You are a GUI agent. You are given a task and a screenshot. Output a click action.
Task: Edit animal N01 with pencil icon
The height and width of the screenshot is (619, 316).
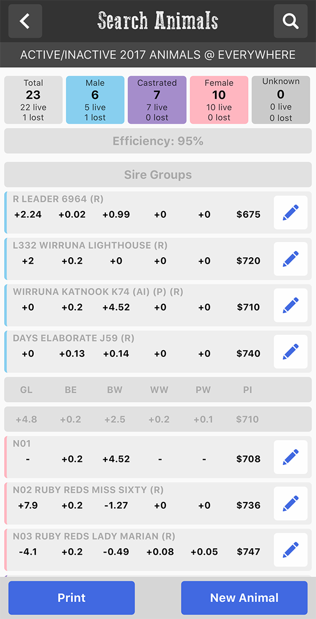click(291, 457)
